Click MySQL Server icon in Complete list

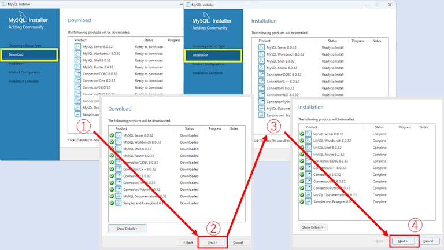pos(308,134)
